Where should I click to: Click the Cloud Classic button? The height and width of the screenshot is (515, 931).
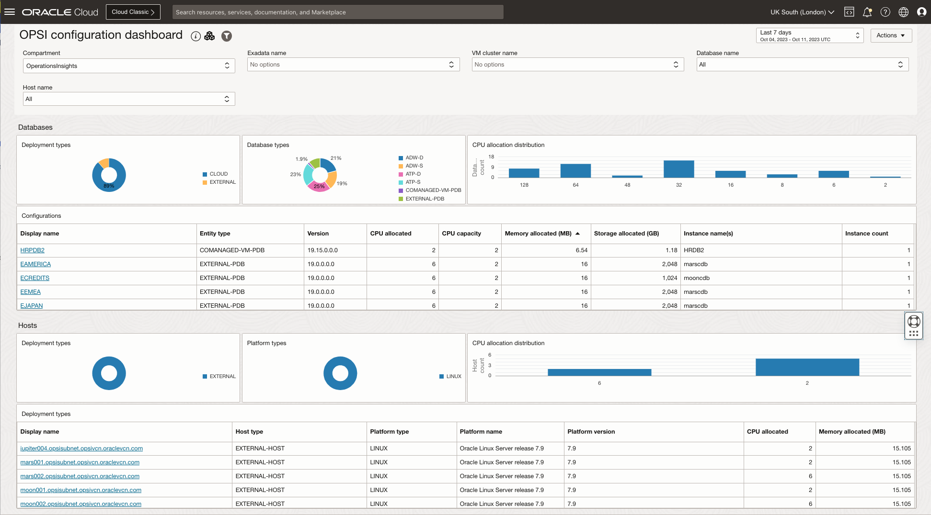(133, 12)
